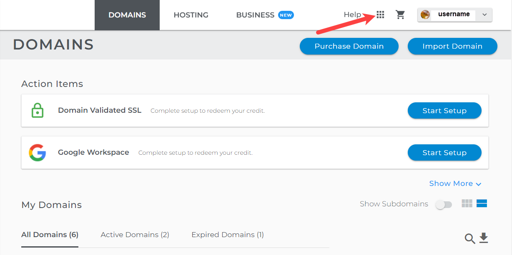This screenshot has height=255, width=512.
Task: Click the Import Domain button
Action: coord(452,46)
